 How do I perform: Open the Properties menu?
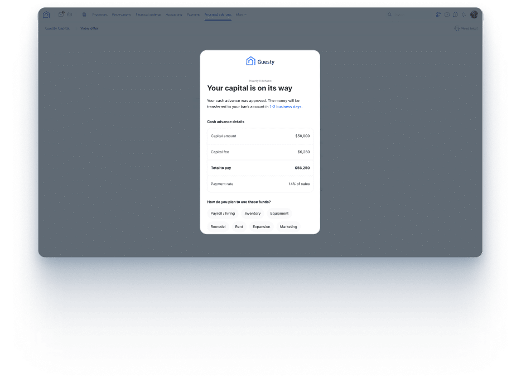coord(100,14)
